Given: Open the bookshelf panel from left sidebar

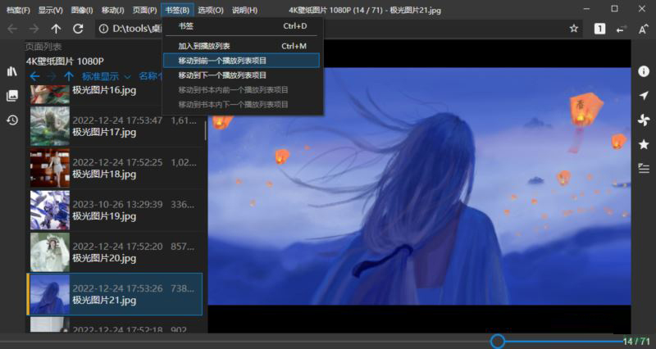Looking at the screenshot, I should 12,71.
